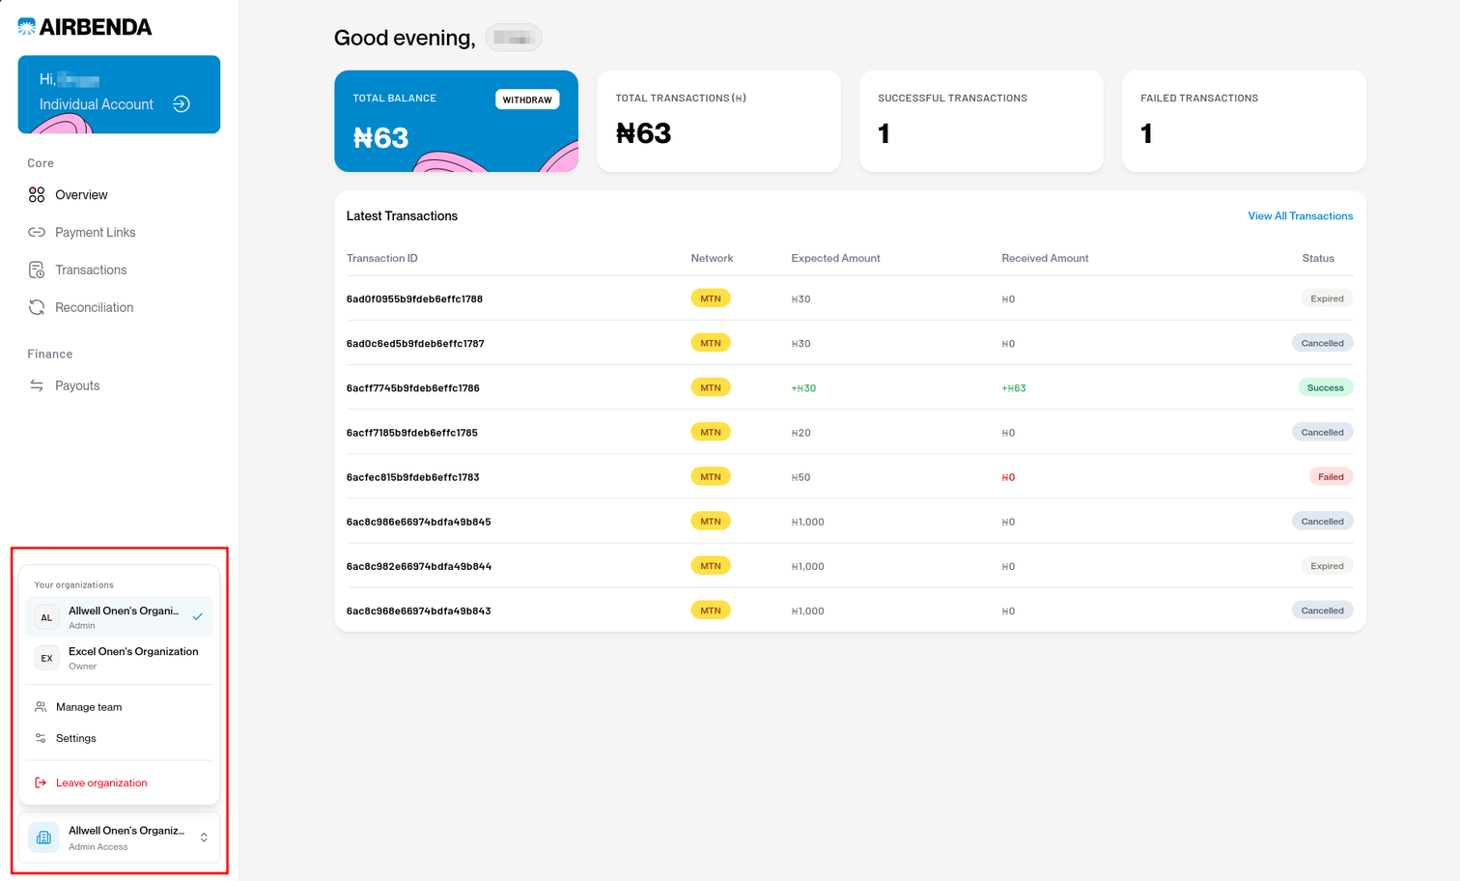Click the organization building icon at bottom

[43, 838]
